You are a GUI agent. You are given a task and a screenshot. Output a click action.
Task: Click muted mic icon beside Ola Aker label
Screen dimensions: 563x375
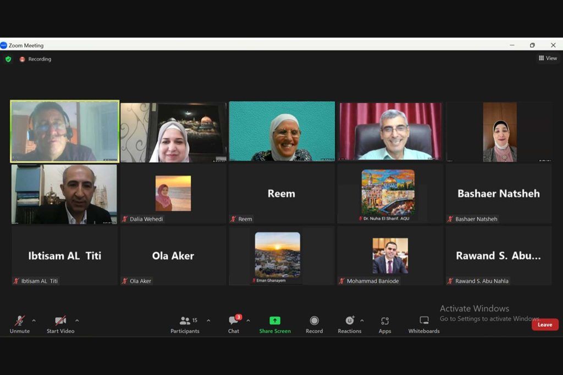coord(125,281)
